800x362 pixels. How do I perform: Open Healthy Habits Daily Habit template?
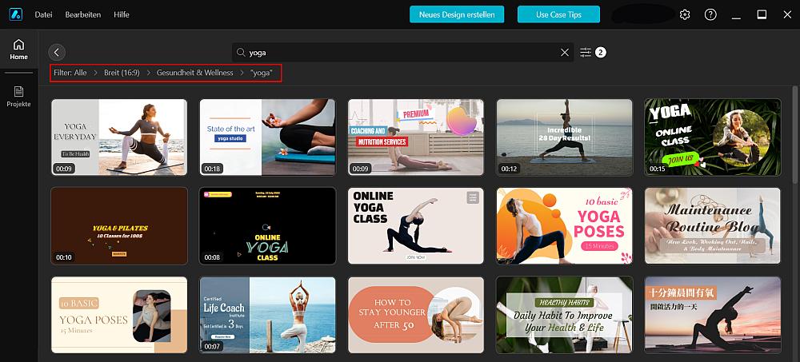[x=564, y=315]
